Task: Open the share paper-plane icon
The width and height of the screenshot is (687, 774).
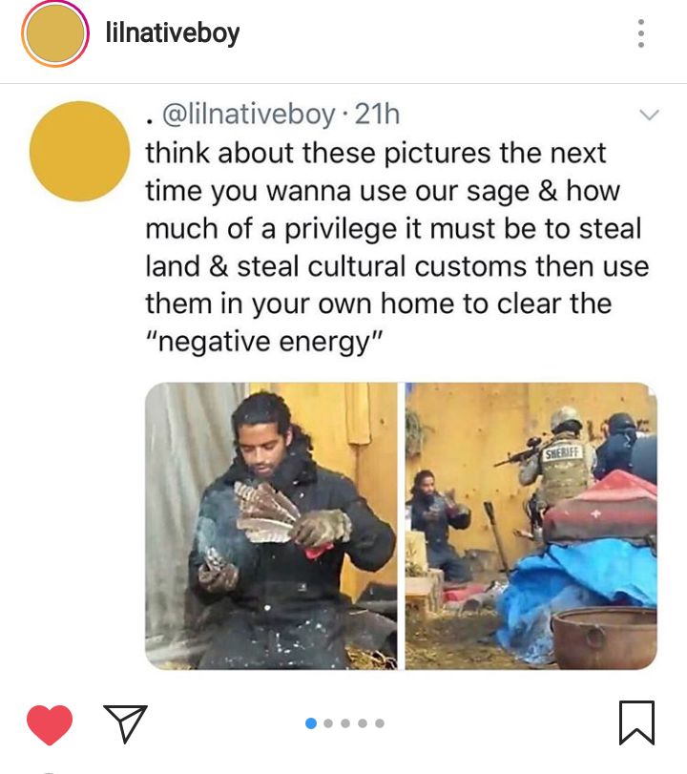Action: pos(125,724)
